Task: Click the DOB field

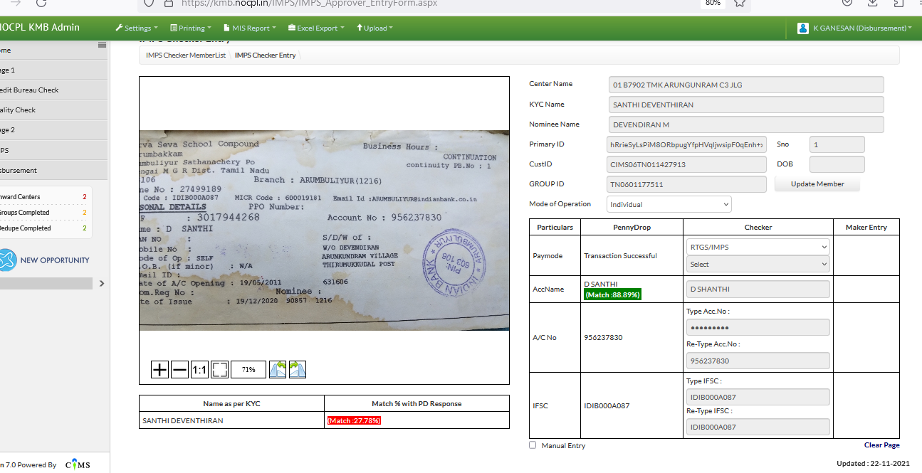Action: point(837,164)
